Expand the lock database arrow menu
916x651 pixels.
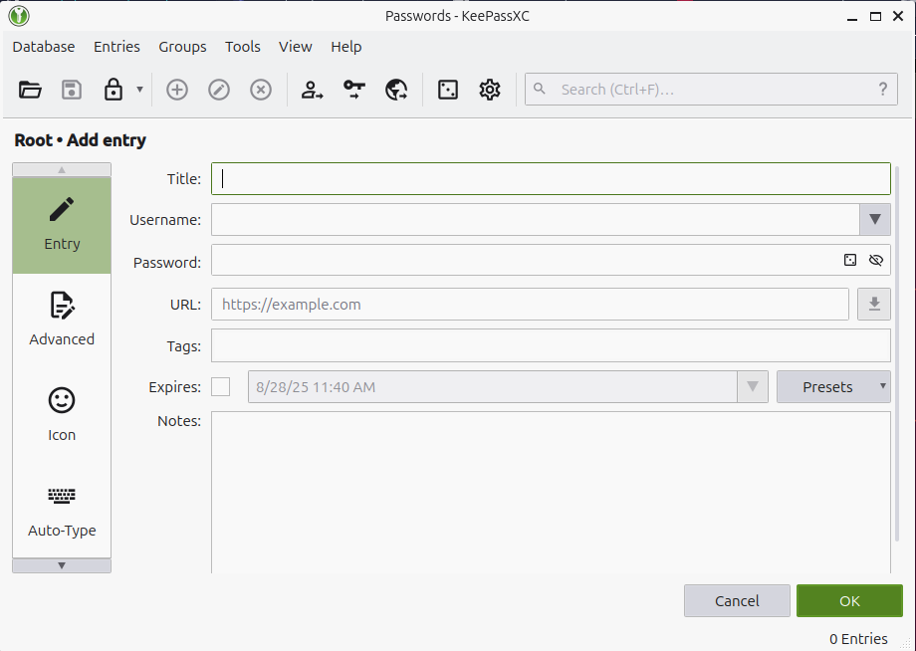coord(139,90)
